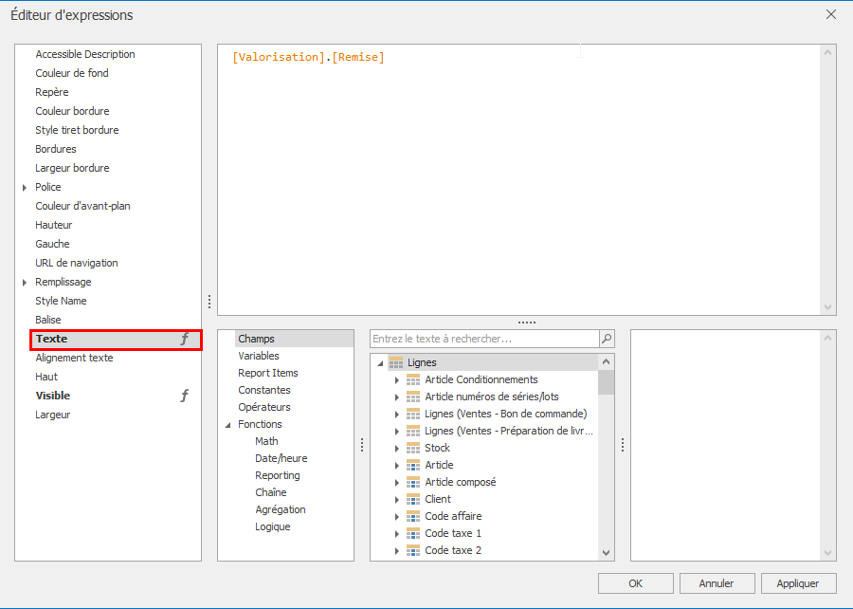This screenshot has width=853, height=609.
Task: Expand the Article Conditionnements node
Action: click(x=397, y=379)
